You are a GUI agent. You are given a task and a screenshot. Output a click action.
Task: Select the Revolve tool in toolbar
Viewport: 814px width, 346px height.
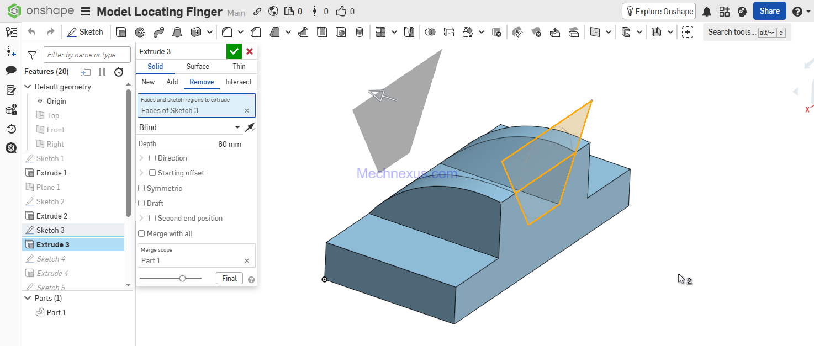pos(140,32)
